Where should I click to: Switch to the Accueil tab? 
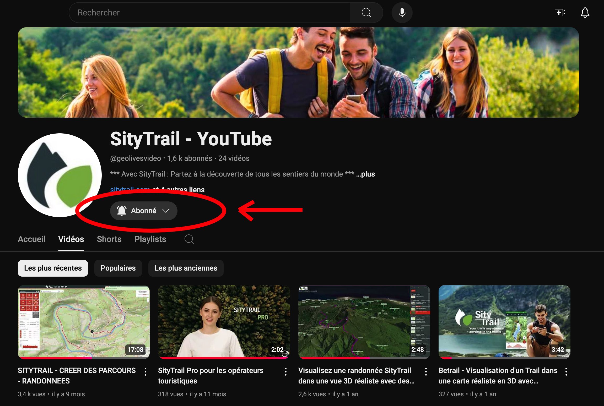tap(32, 239)
